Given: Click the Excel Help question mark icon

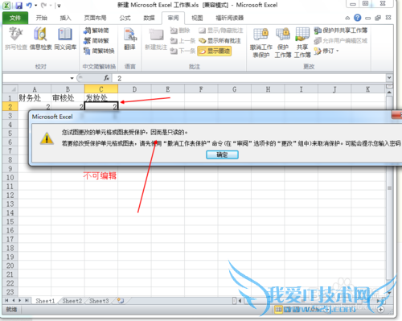Looking at the screenshot, I should 357,18.
